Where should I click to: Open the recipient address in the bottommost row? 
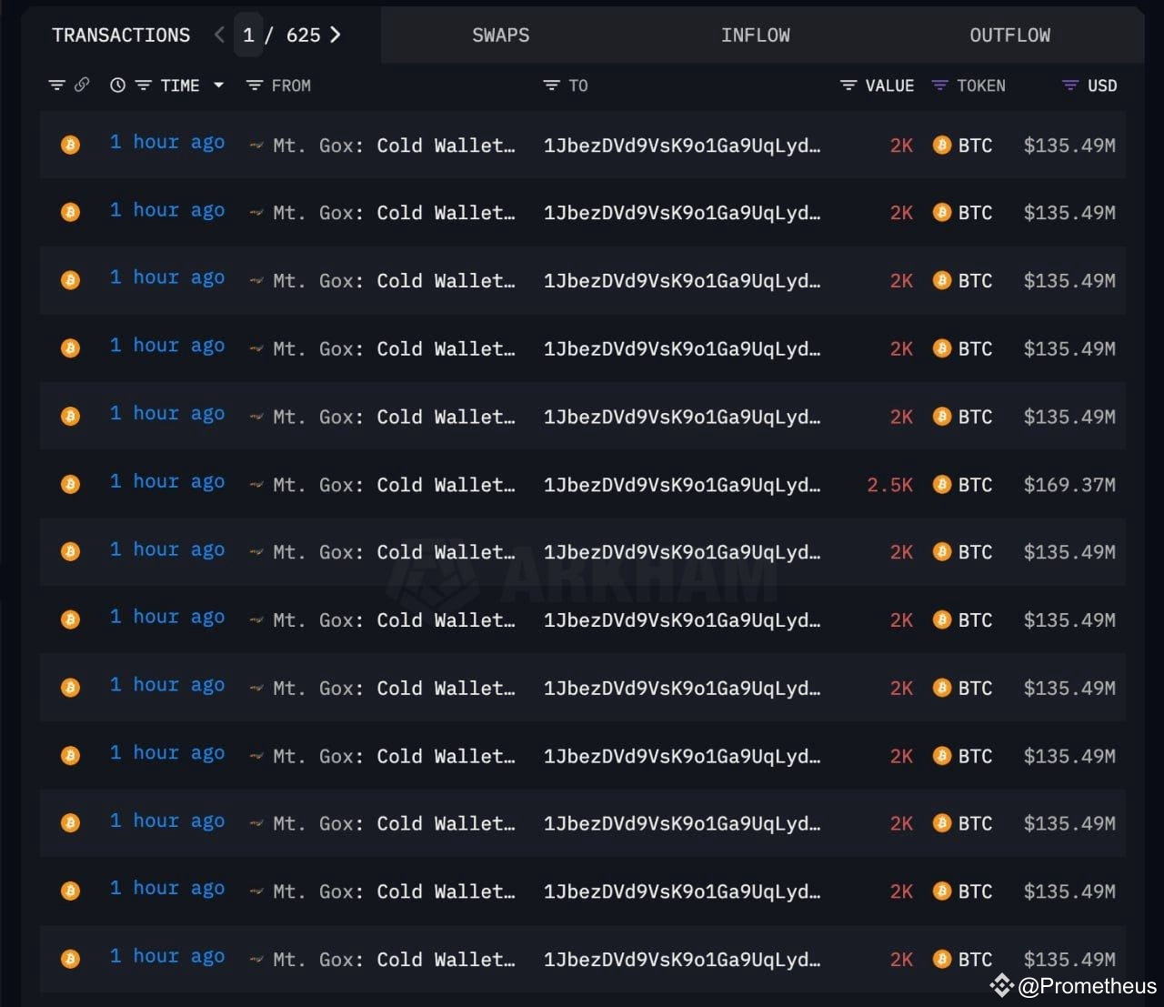click(682, 960)
